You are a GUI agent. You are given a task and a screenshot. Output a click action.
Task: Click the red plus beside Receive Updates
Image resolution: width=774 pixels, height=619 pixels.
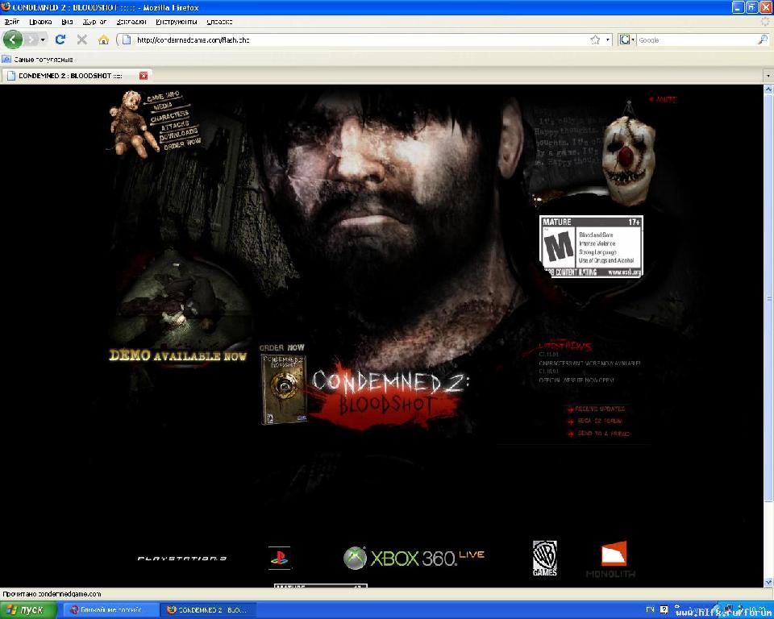tap(571, 409)
